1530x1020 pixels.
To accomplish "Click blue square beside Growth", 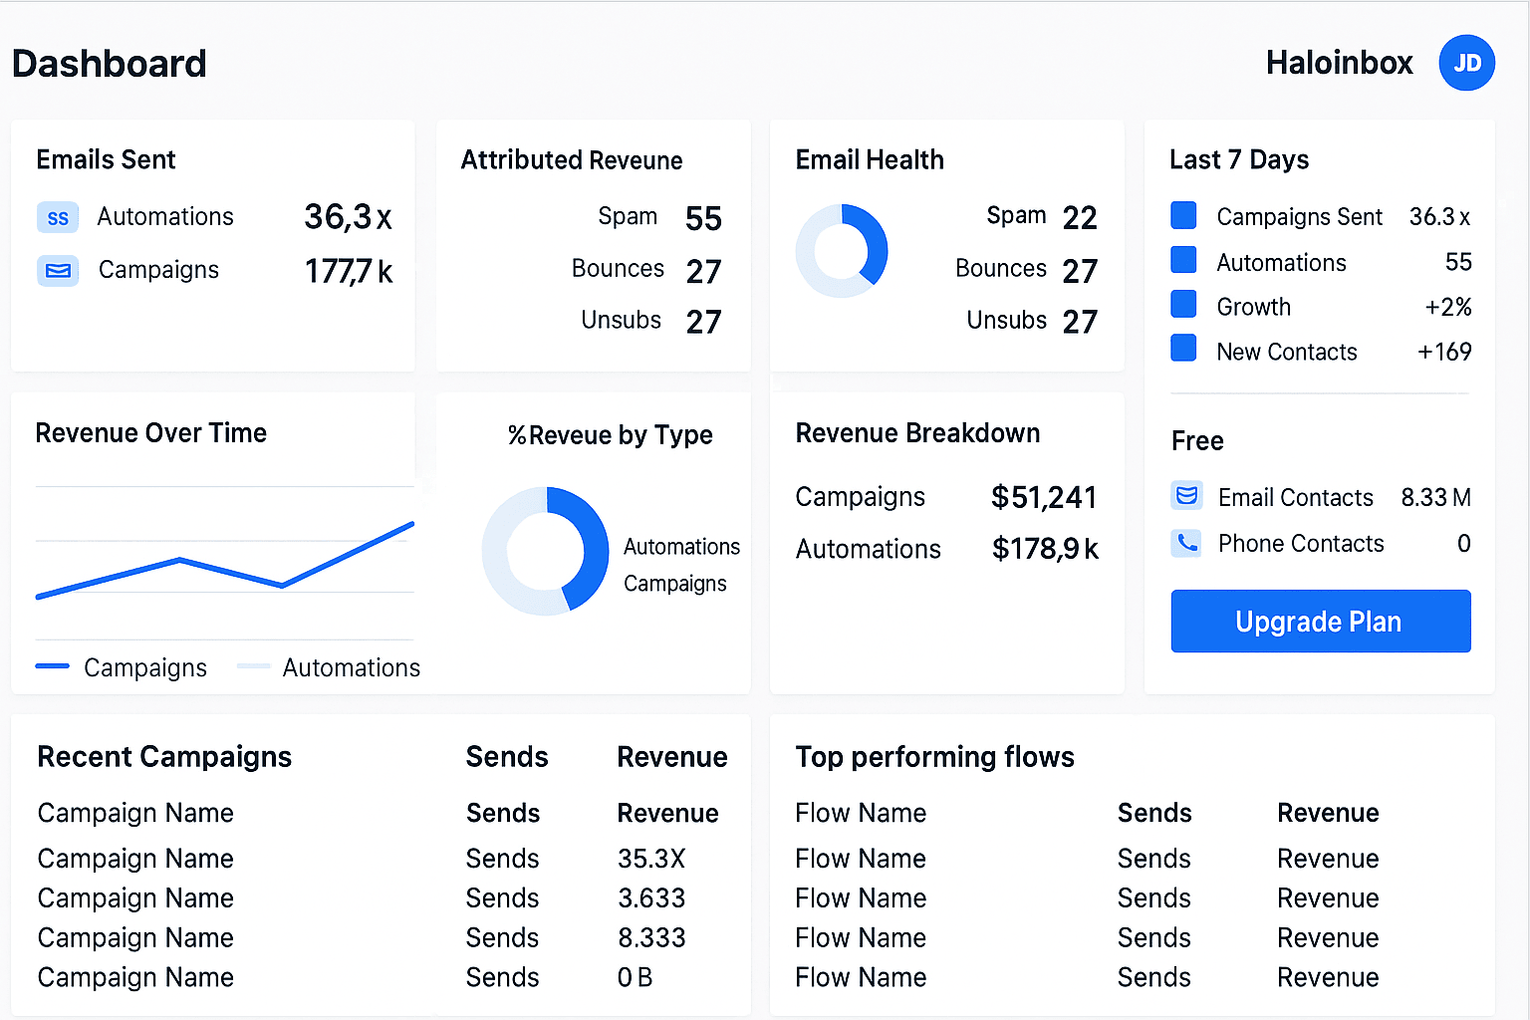I will 1183,304.
